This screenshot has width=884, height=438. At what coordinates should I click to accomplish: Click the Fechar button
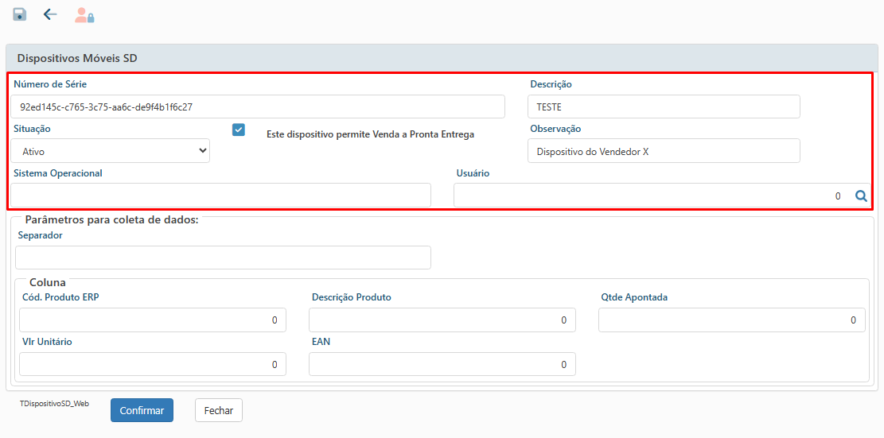pos(219,410)
